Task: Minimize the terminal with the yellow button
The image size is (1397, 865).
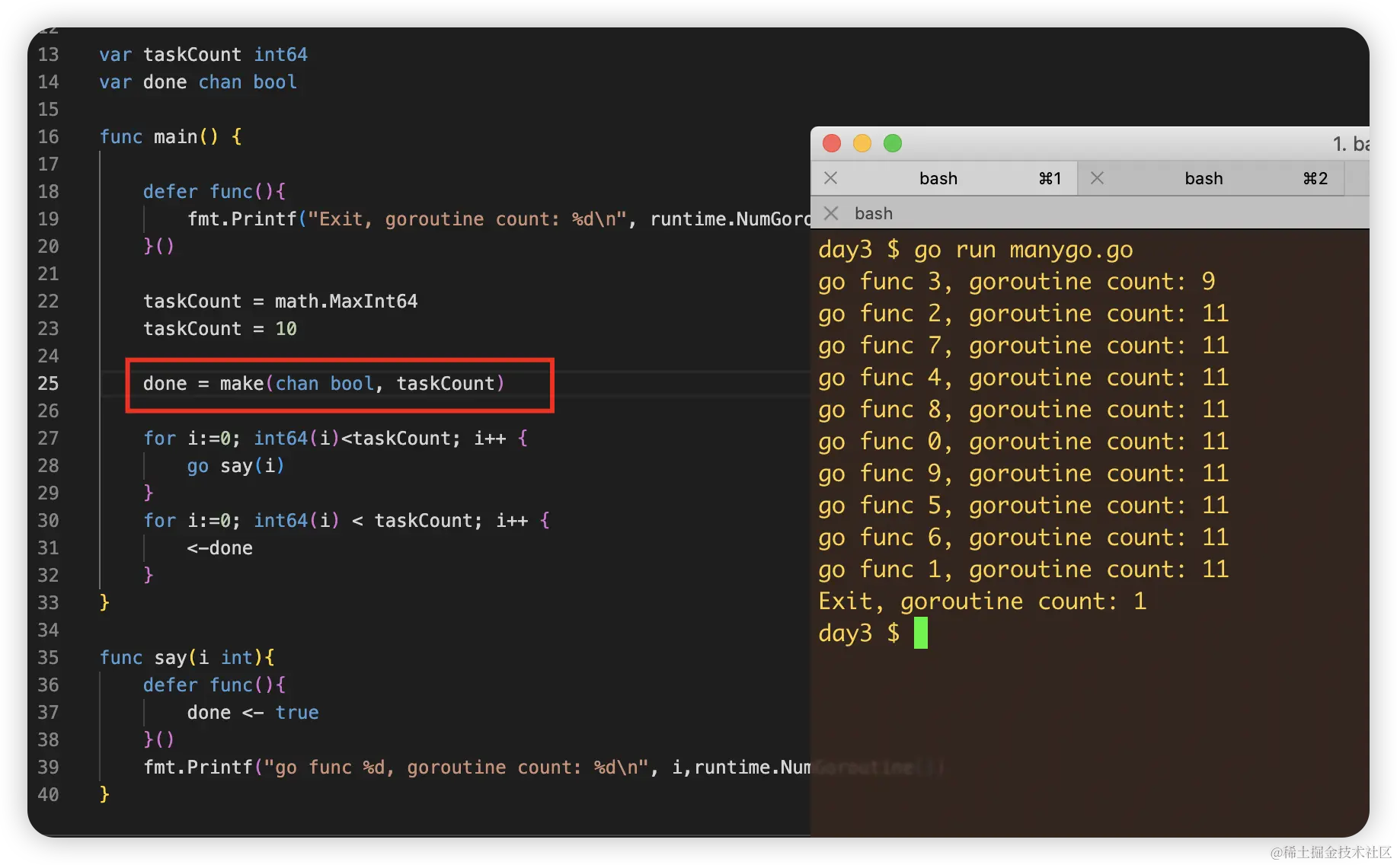Action: (862, 143)
